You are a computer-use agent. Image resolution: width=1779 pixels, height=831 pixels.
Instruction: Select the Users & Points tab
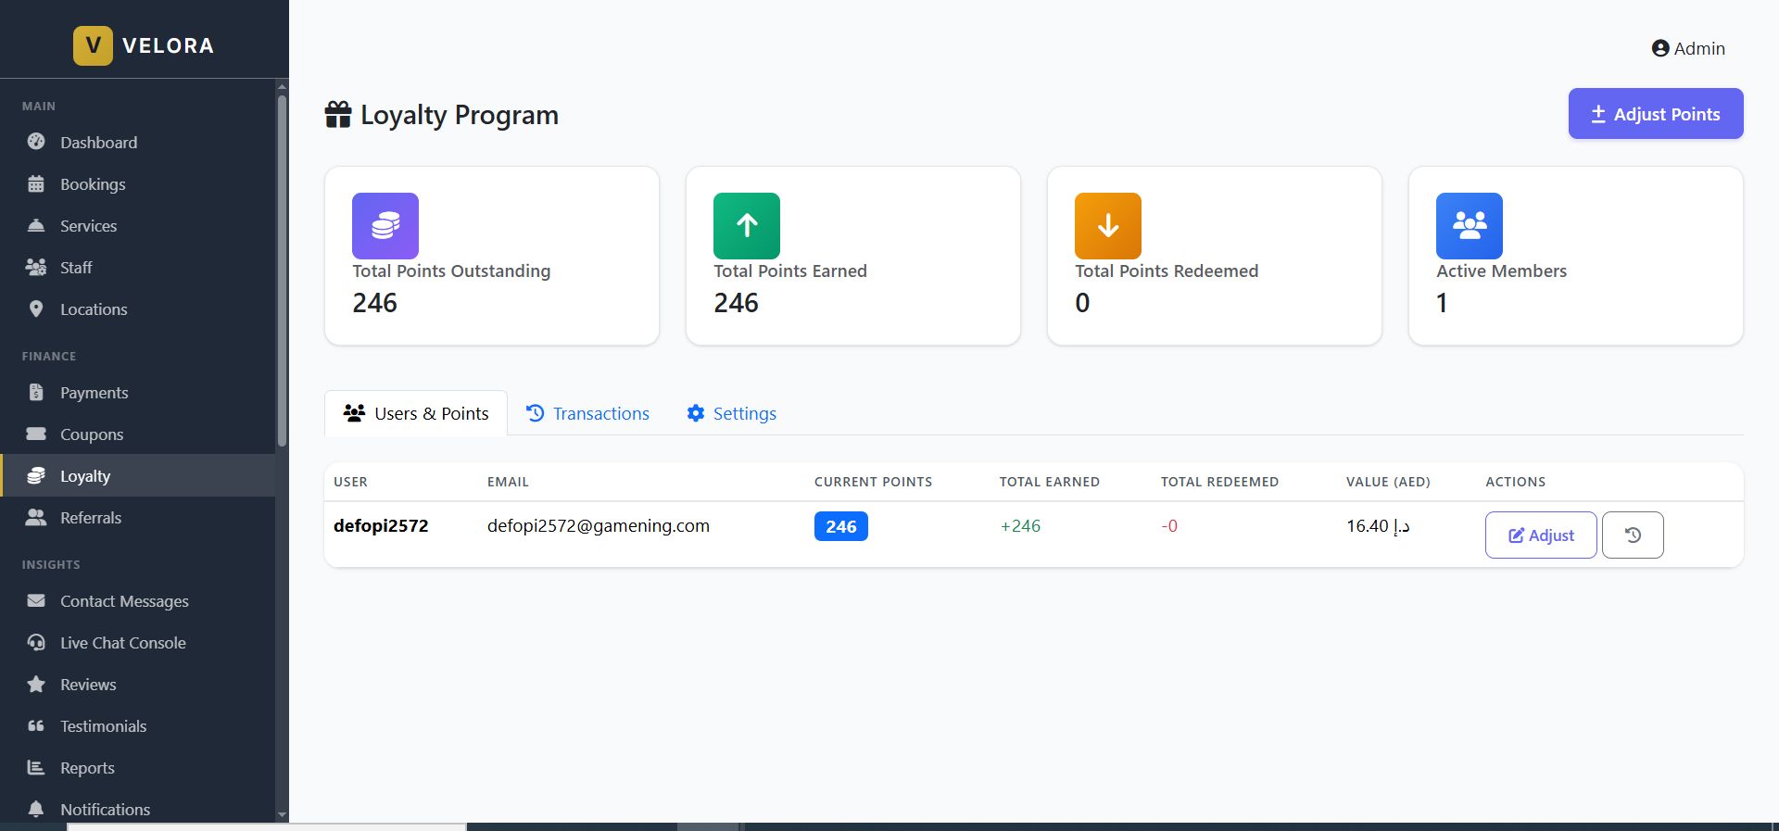(416, 413)
